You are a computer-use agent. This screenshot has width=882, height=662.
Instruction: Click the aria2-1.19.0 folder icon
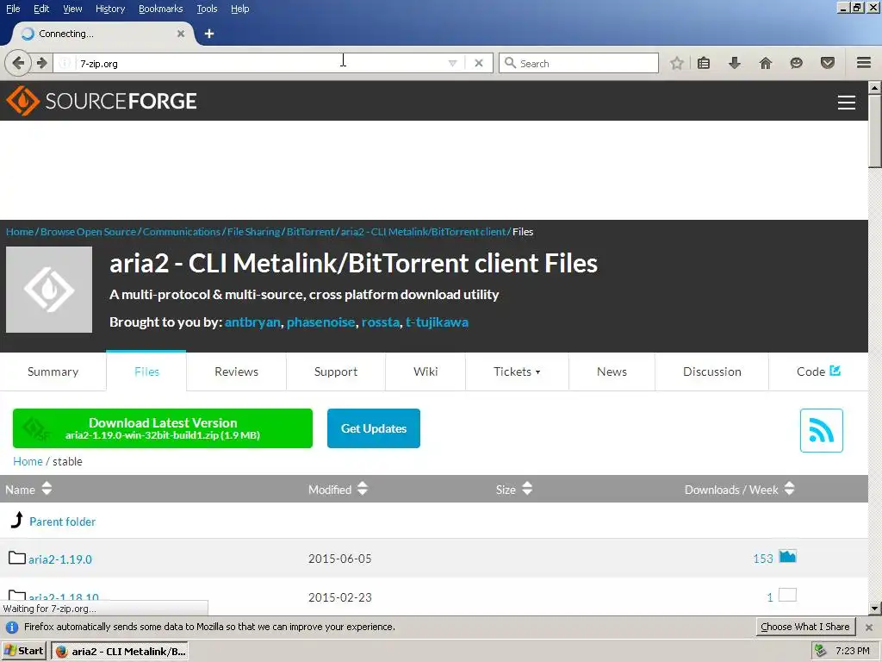[17, 558]
